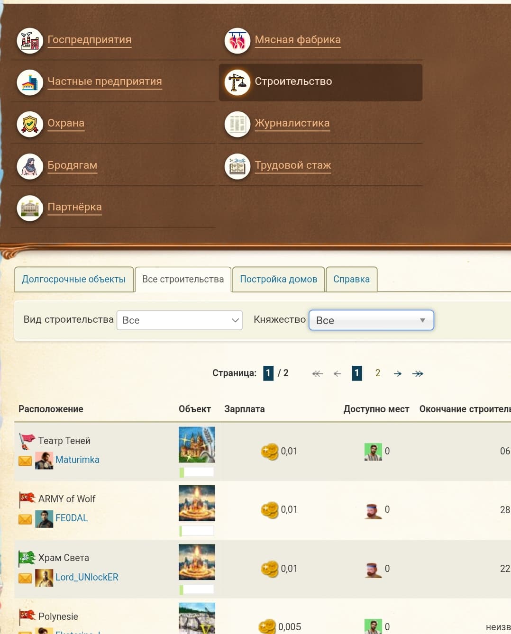Click the Партнёрка building icon
Screen dimensions: 511x634
pyautogui.click(x=30, y=208)
